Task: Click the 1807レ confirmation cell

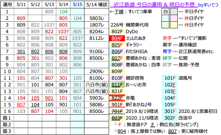Action: 97,25
